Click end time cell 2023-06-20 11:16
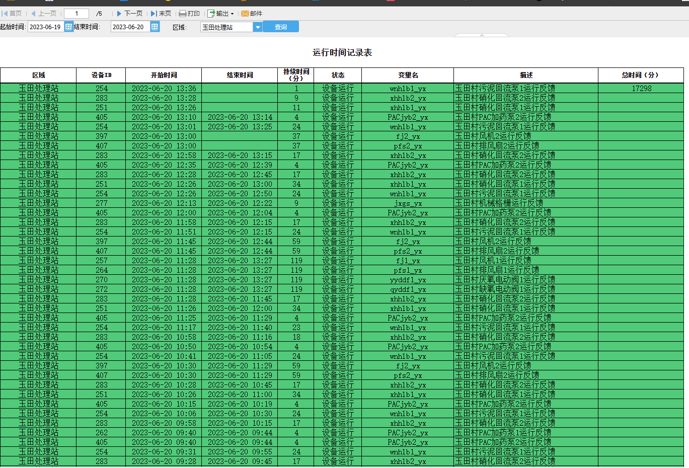689x468 pixels. coord(240,337)
